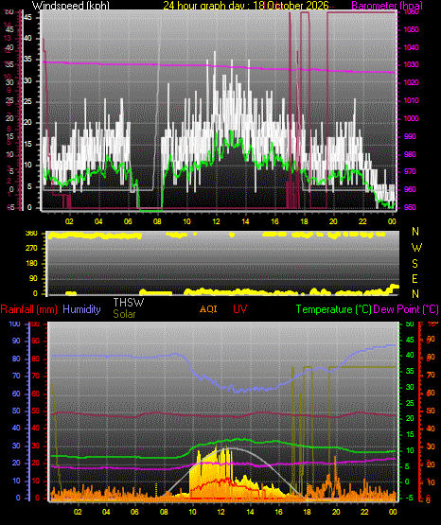
Task: Click the 'Rainfall (mm)' legend label
Action: click(x=28, y=309)
